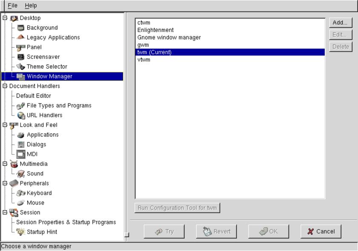Screen dimensions: 358x251
Task: Collapse the Look and Feel branch
Action: [5, 125]
